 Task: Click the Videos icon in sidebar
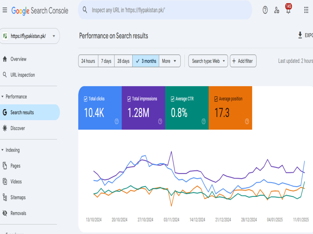5,182
